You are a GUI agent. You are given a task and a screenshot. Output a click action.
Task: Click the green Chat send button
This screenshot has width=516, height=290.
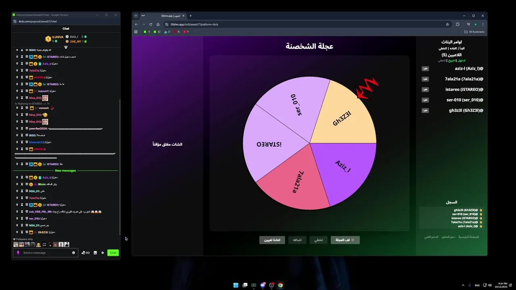(x=113, y=253)
